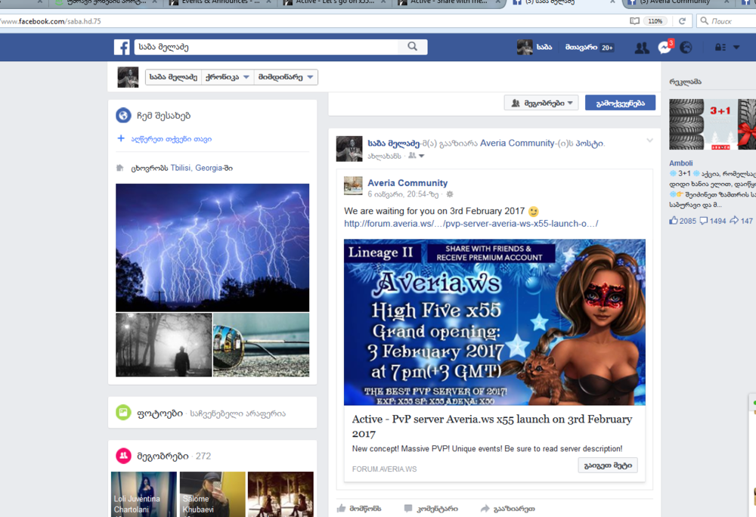Open the post options chevron menu
Viewport: 756px width, 517px height.
coord(649,141)
